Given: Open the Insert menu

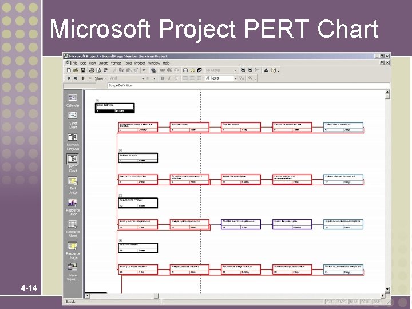Looking at the screenshot, I should point(103,63).
